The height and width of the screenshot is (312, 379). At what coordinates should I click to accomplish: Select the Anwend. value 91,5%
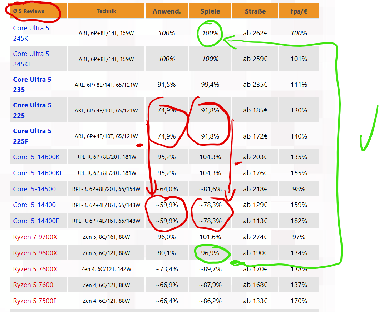click(167, 85)
